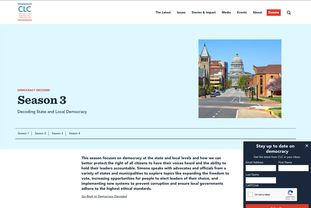The width and height of the screenshot is (311, 208).
Task: Click the Stay up to date heading
Action: pyautogui.click(x=275, y=148)
